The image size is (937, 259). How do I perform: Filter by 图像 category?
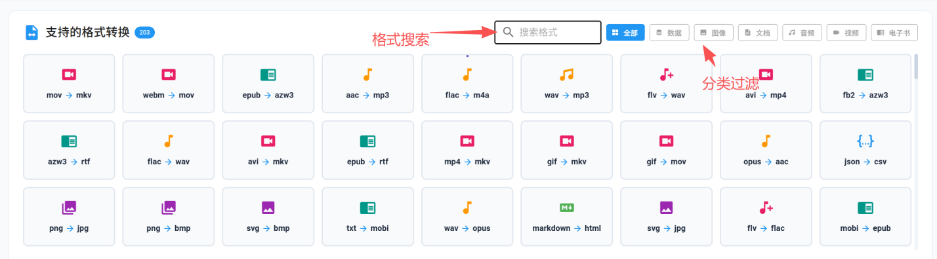(713, 33)
